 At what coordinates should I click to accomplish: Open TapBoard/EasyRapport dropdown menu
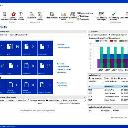point(19,35)
